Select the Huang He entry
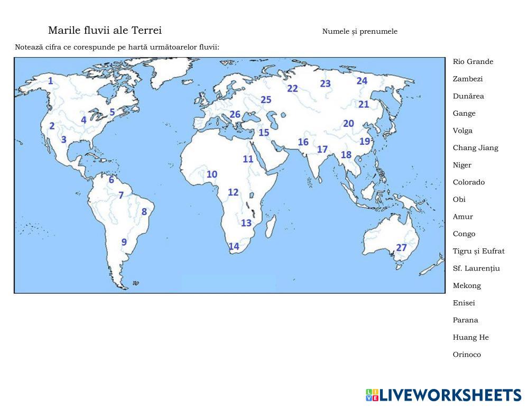 470,338
